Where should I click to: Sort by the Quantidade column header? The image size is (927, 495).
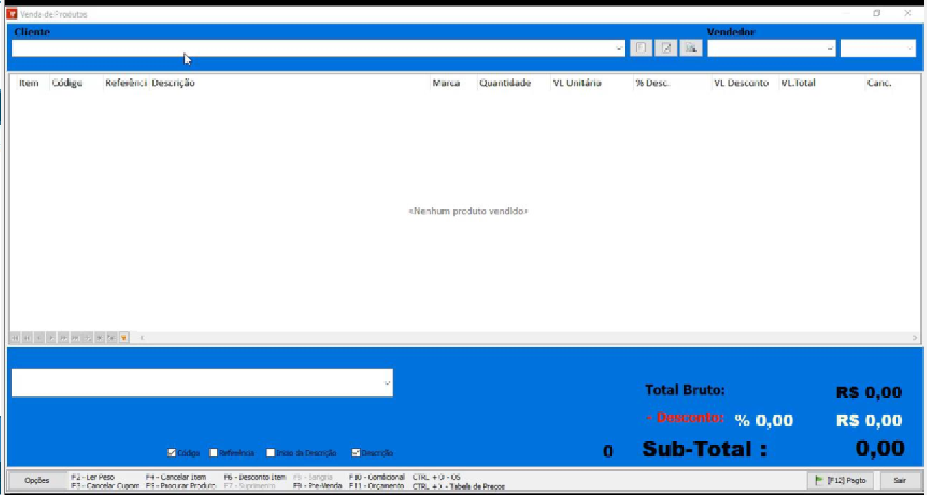click(504, 83)
